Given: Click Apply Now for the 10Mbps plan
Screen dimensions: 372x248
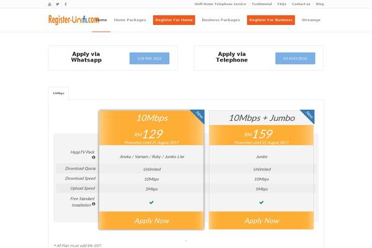Looking at the screenshot, I should 151,221.
